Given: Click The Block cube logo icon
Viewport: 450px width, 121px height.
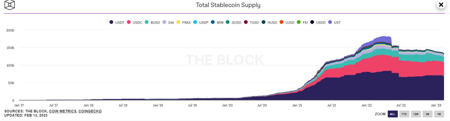Looking at the screenshot, I should click(10, 5).
